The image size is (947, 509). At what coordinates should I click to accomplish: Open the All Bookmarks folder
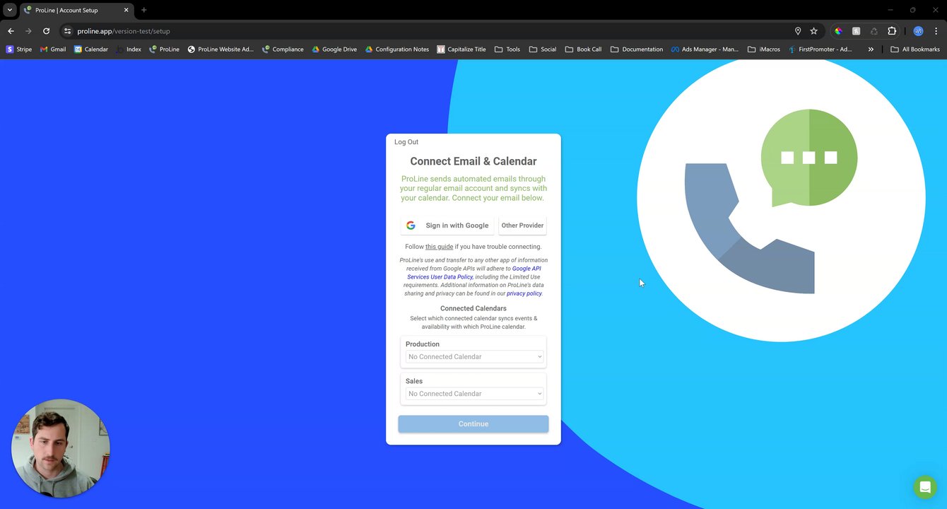coord(915,49)
